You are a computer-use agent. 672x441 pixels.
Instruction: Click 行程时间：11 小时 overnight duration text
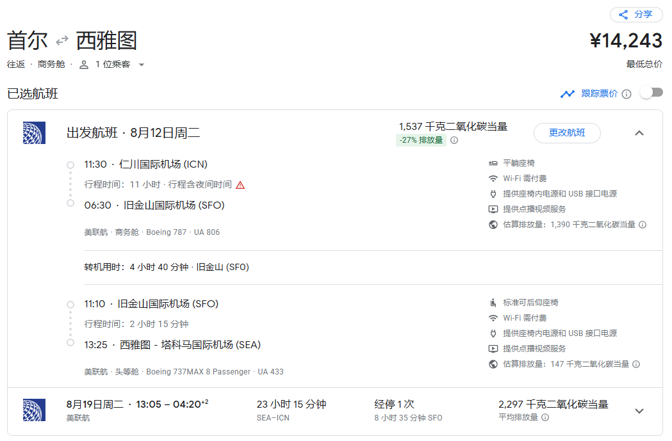click(158, 184)
